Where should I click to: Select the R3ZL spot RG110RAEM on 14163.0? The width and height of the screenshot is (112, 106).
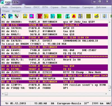55,82
